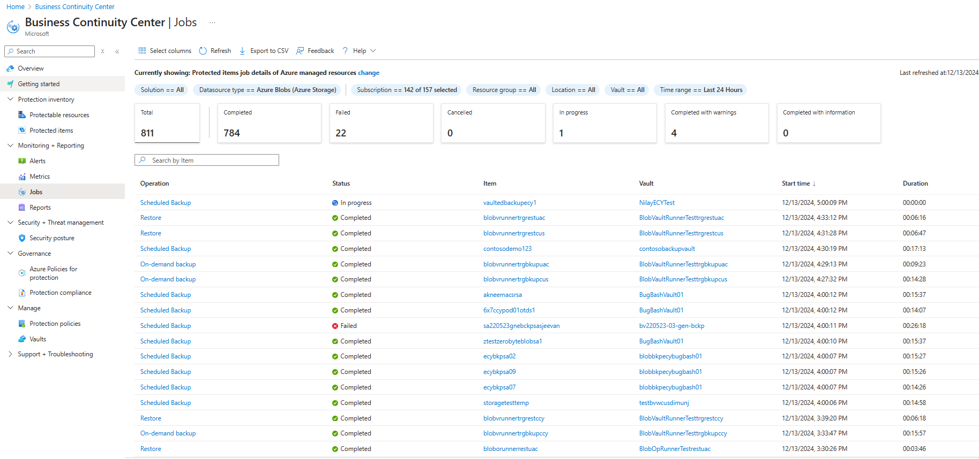Click the Vaults cloud icon
Image resolution: width=979 pixels, height=459 pixels.
pyautogui.click(x=22, y=339)
